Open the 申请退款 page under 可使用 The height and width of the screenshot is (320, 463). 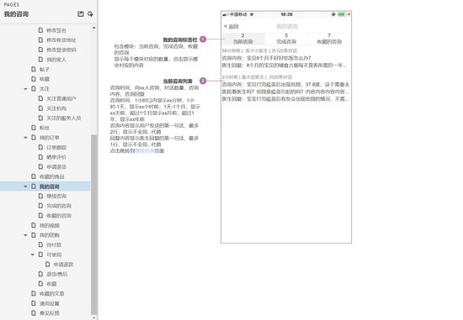coord(63,265)
